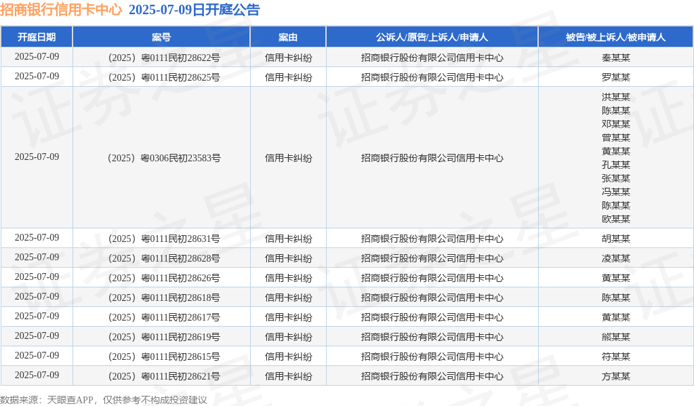
Task: Click the 2025-07-09日开庭公告 heading
Action: pos(195,9)
